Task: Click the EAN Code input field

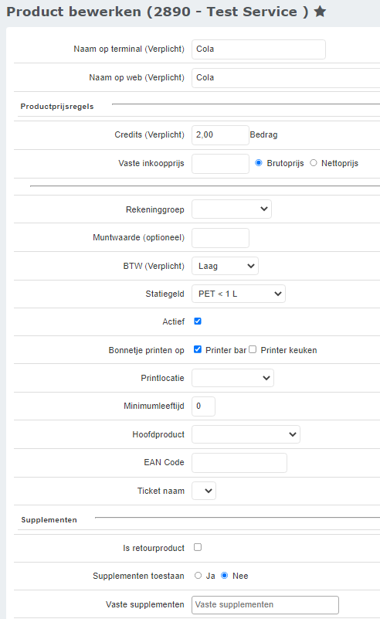Action: (x=239, y=463)
